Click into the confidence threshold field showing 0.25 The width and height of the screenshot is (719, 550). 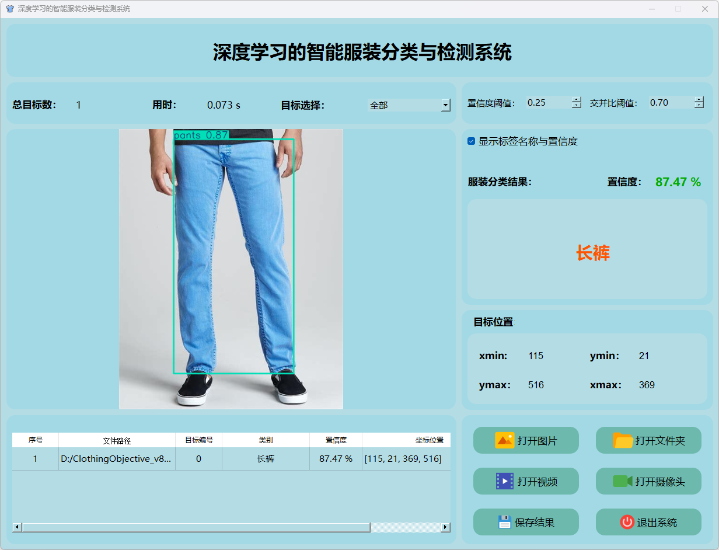point(547,103)
